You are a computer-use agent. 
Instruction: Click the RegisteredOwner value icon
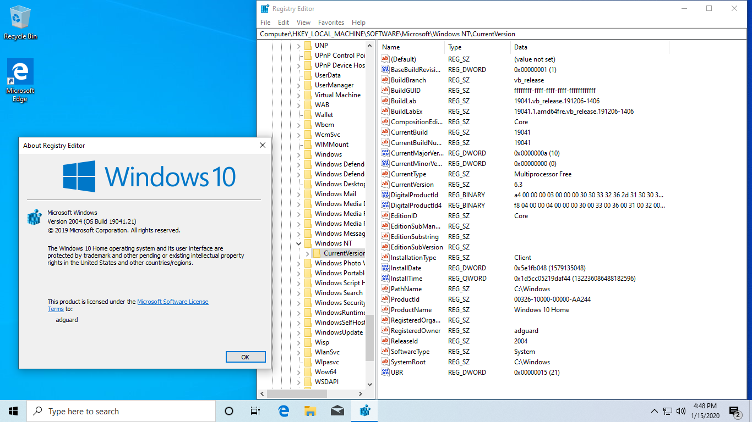pyautogui.click(x=385, y=331)
